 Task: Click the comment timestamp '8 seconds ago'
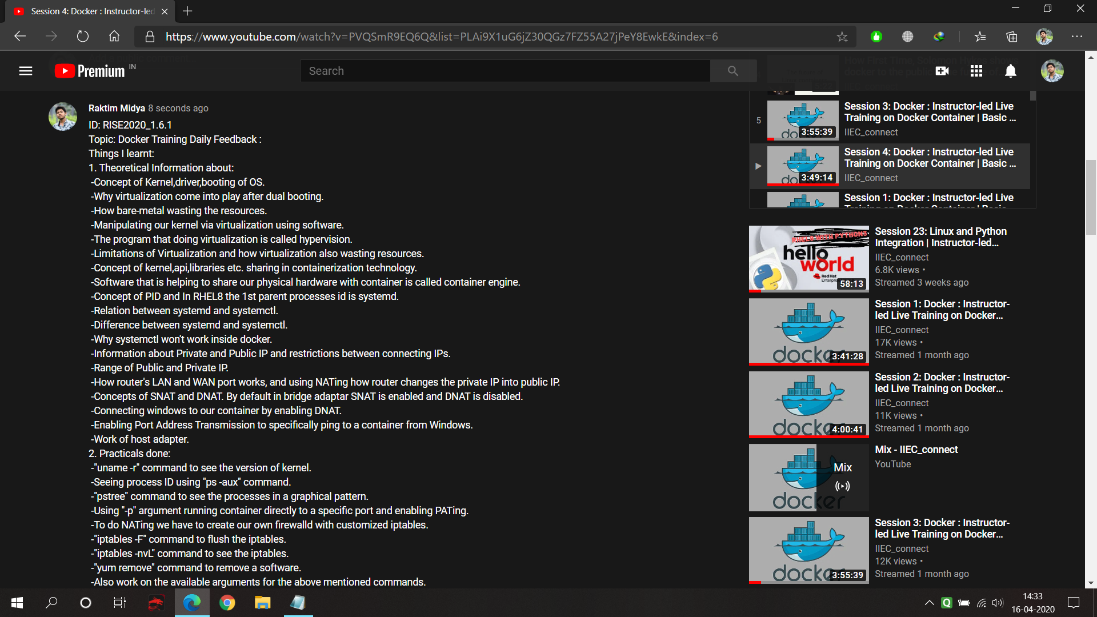(x=178, y=108)
